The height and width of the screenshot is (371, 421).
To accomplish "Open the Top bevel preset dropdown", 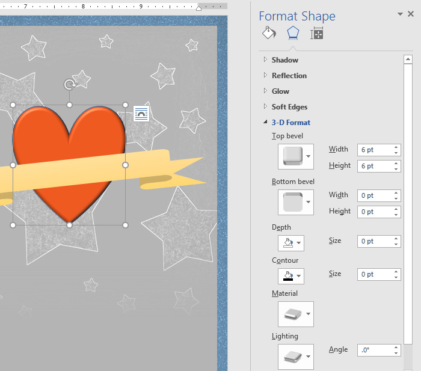I will (x=295, y=157).
